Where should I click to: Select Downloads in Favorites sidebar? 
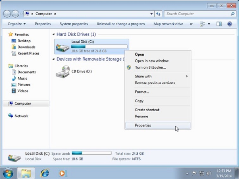tap(26, 47)
